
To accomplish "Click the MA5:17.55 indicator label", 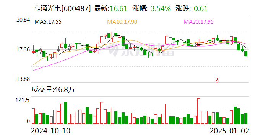I will pos(48,22).
